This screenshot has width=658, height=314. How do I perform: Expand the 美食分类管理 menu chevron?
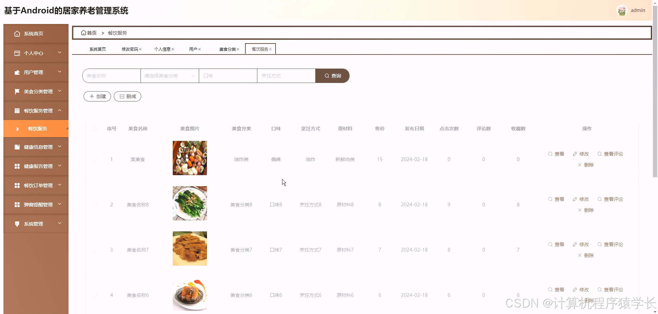click(x=60, y=91)
